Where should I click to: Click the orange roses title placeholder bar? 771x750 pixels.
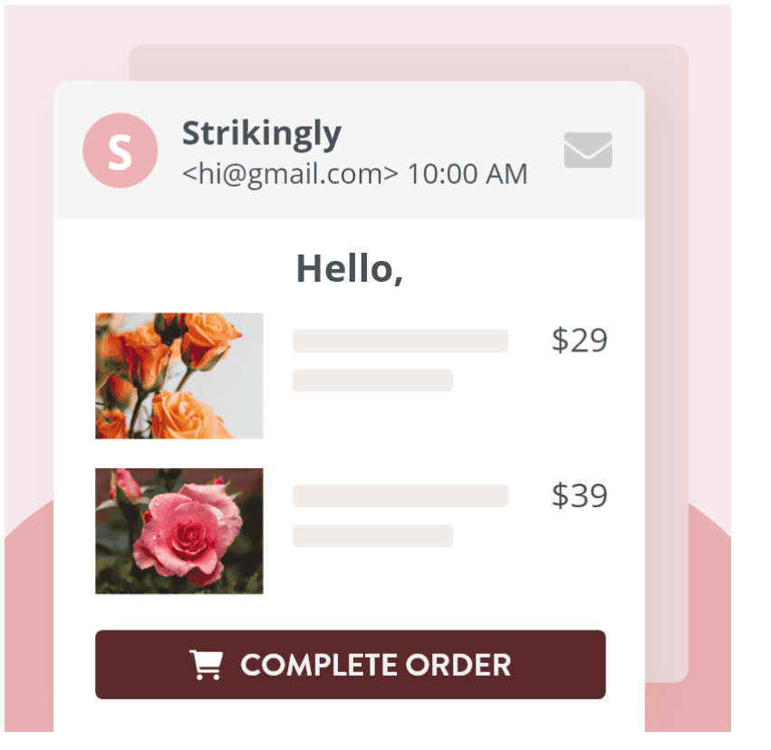point(400,341)
